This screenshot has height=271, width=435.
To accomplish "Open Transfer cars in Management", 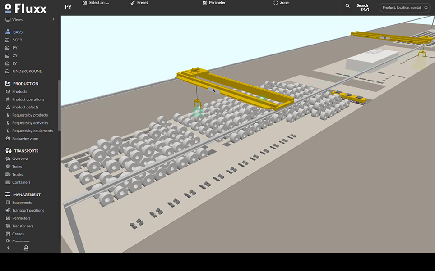I will tap(23, 226).
